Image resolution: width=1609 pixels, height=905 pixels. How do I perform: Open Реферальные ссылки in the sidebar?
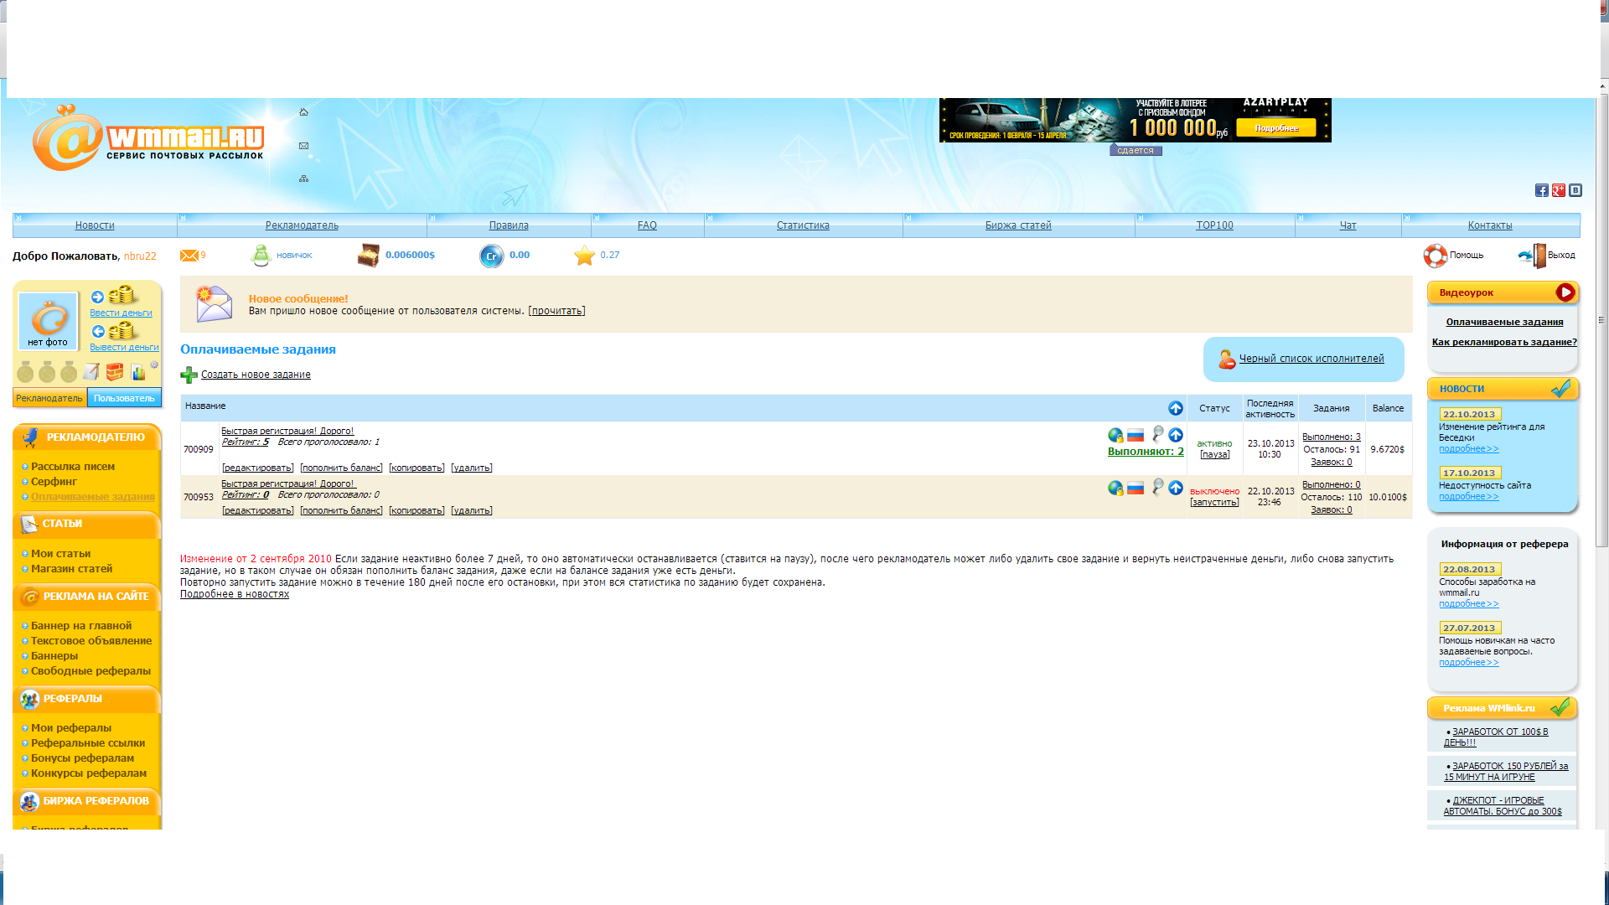tap(88, 743)
